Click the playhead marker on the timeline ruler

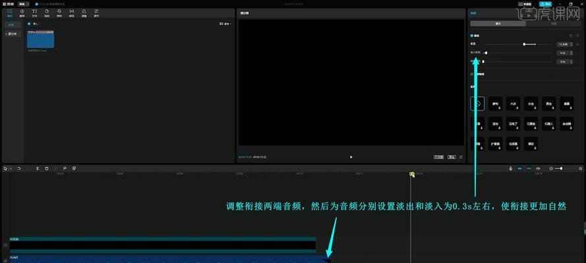(411, 174)
